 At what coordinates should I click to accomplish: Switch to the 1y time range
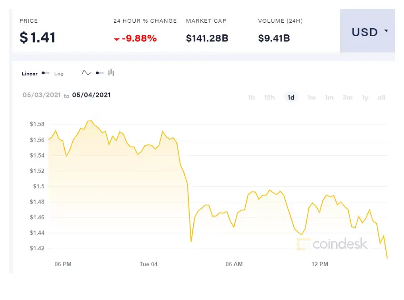365,97
